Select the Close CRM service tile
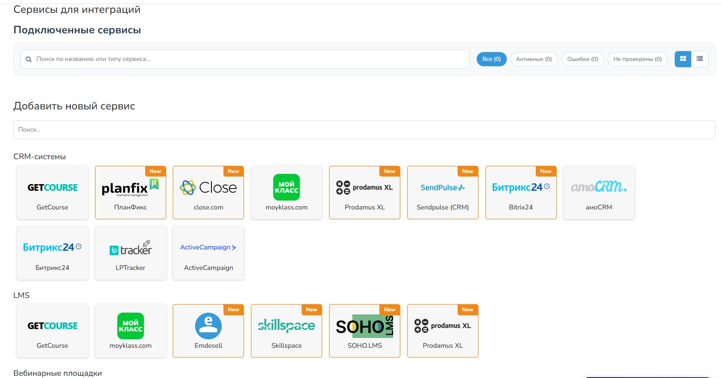 tap(208, 193)
